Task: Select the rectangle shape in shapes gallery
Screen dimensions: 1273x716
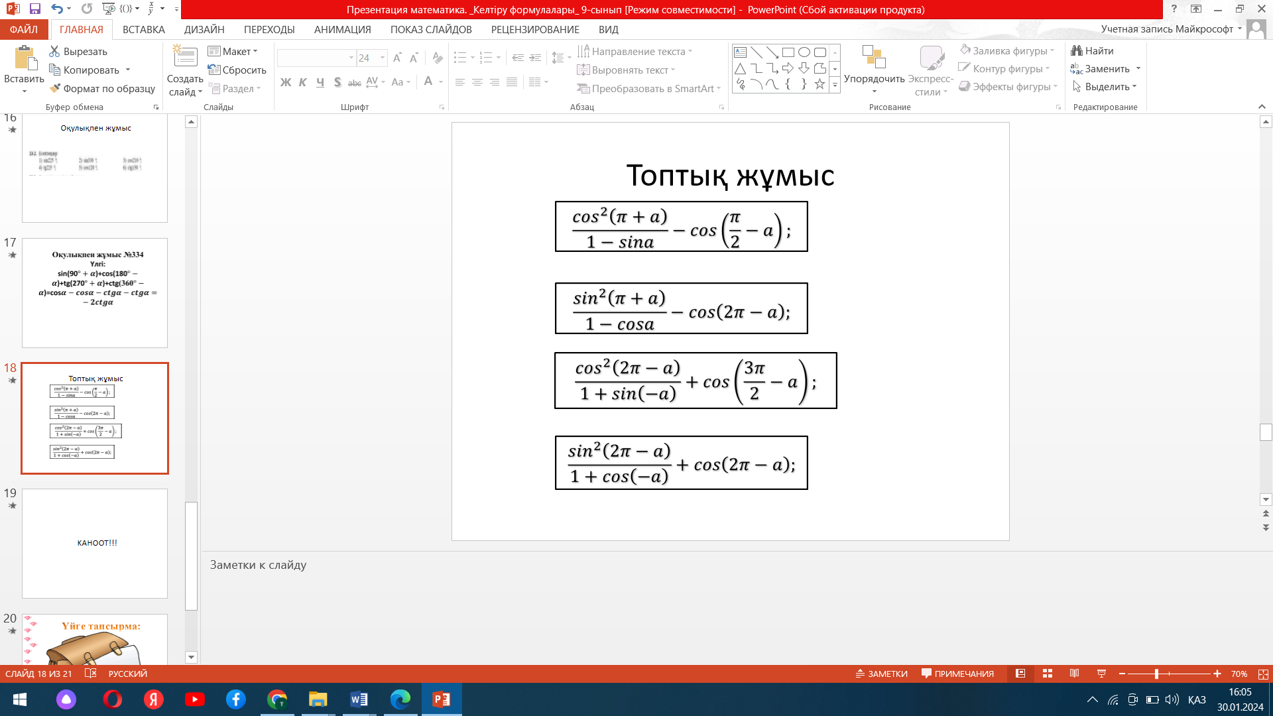Action: pyautogui.click(x=788, y=52)
